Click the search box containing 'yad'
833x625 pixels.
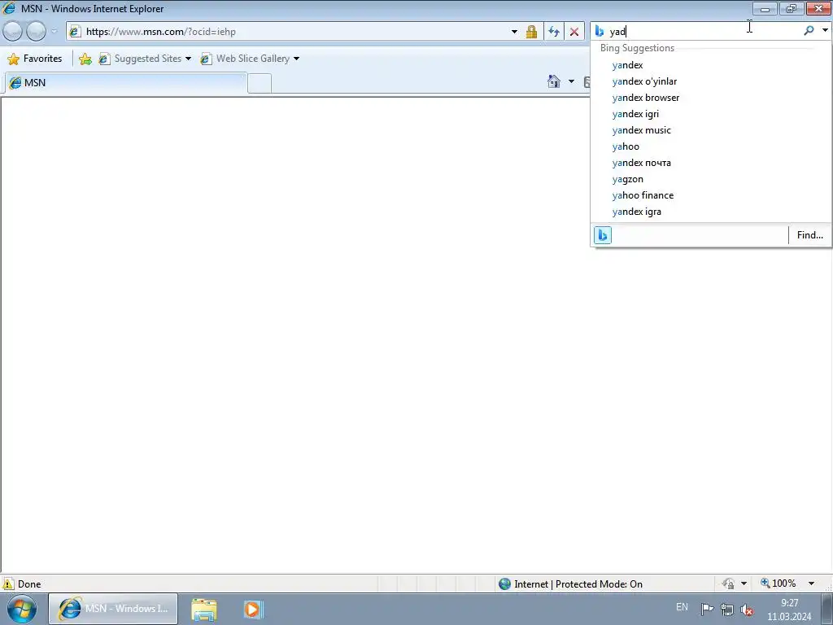pos(704,32)
